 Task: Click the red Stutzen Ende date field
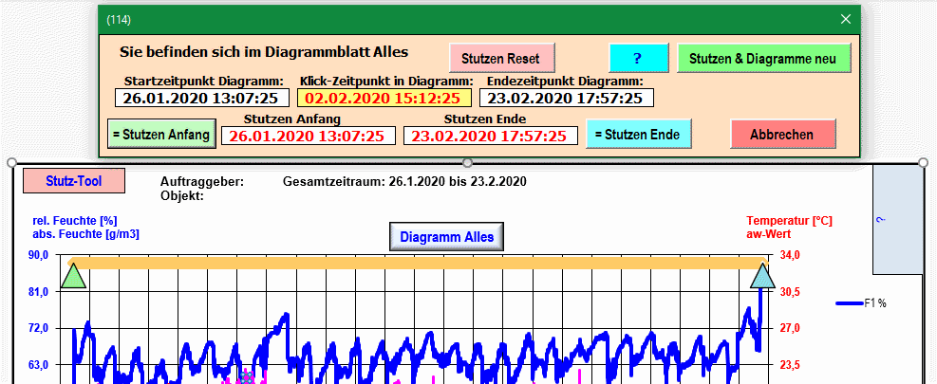[x=491, y=136]
